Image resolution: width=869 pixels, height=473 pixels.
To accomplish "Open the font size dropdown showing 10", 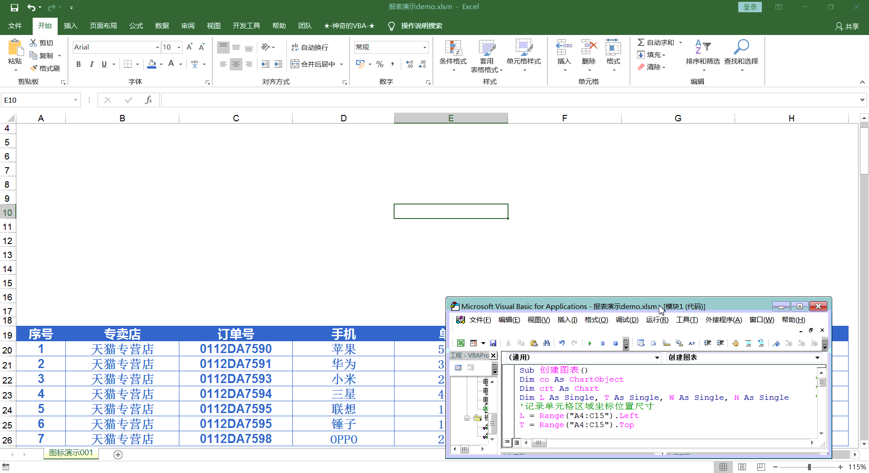I will [x=179, y=47].
